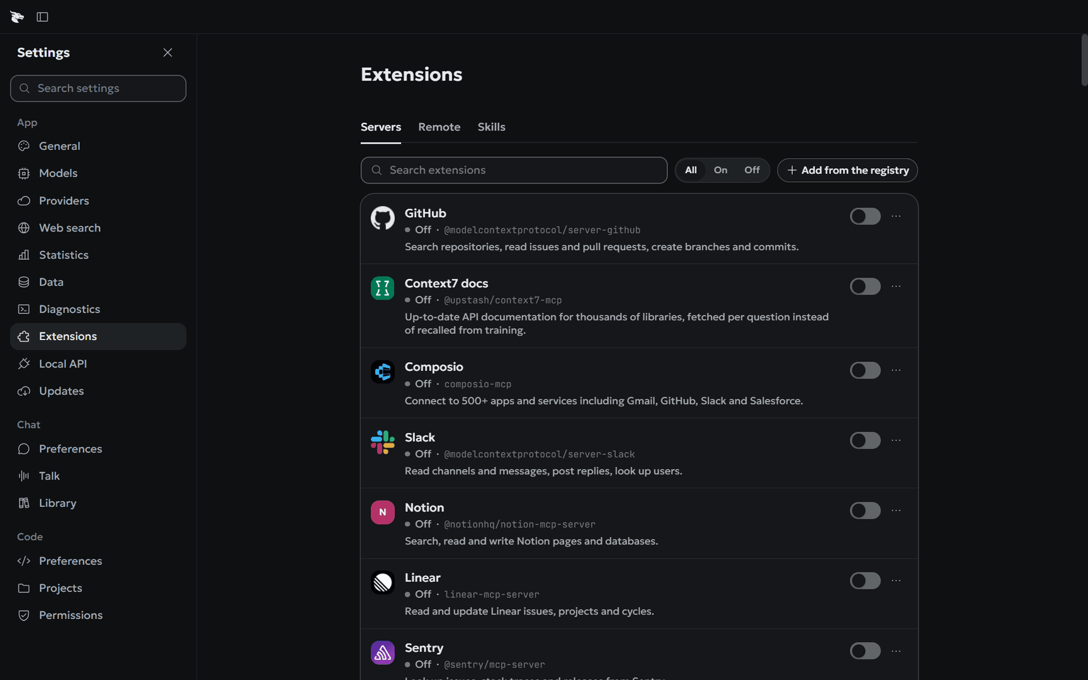This screenshot has width=1088, height=680.
Task: Switch on the Slack extension
Action: point(865,440)
